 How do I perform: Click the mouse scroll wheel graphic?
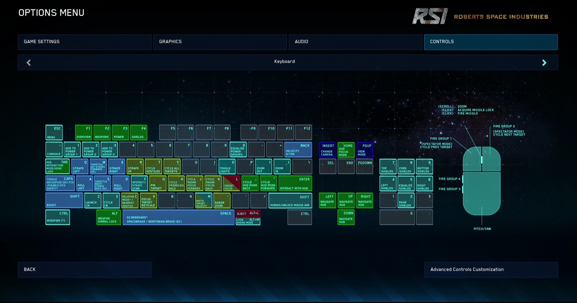(481, 160)
